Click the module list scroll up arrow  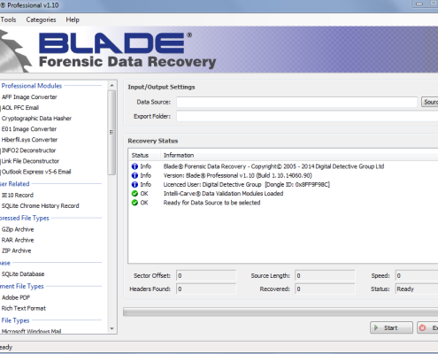(x=111, y=85)
